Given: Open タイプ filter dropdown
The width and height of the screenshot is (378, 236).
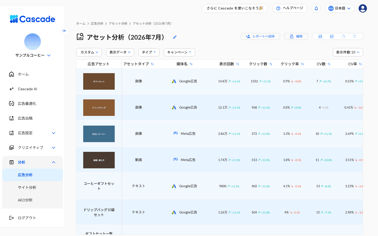Looking at the screenshot, I should click(149, 52).
